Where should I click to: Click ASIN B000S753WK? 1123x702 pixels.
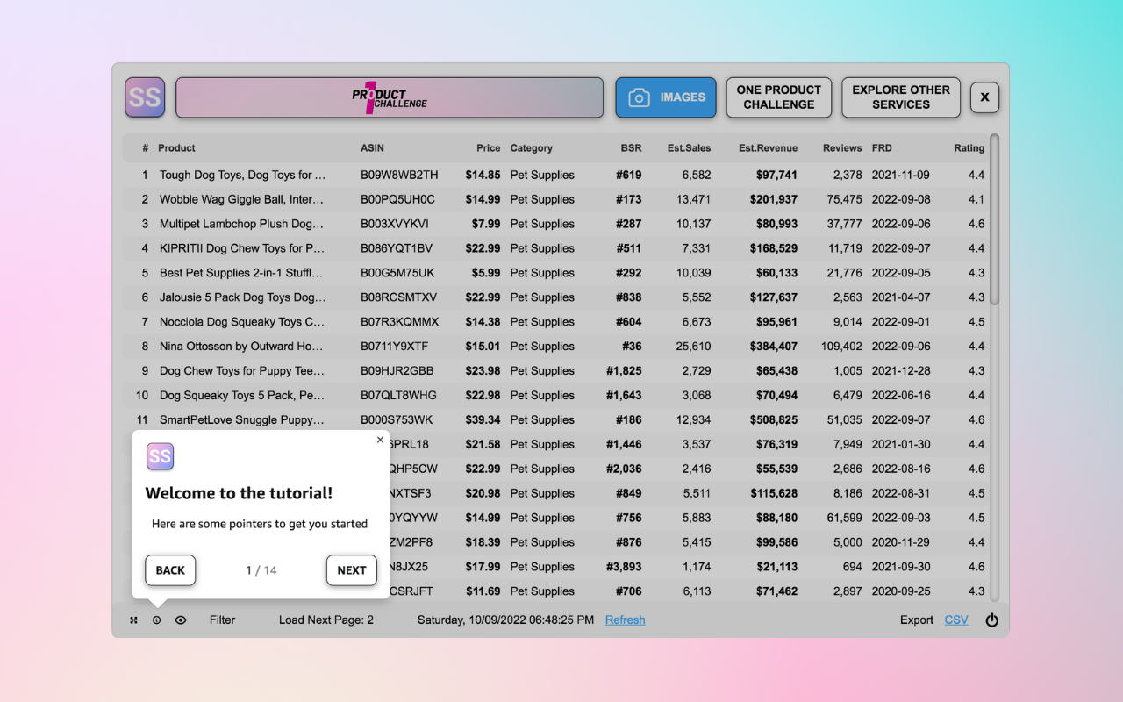pos(397,420)
